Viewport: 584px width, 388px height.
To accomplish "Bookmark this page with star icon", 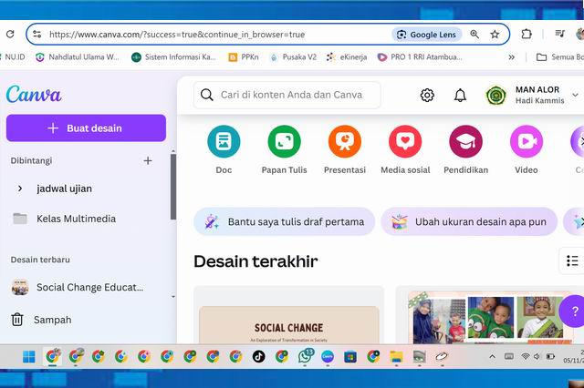I will click(495, 35).
